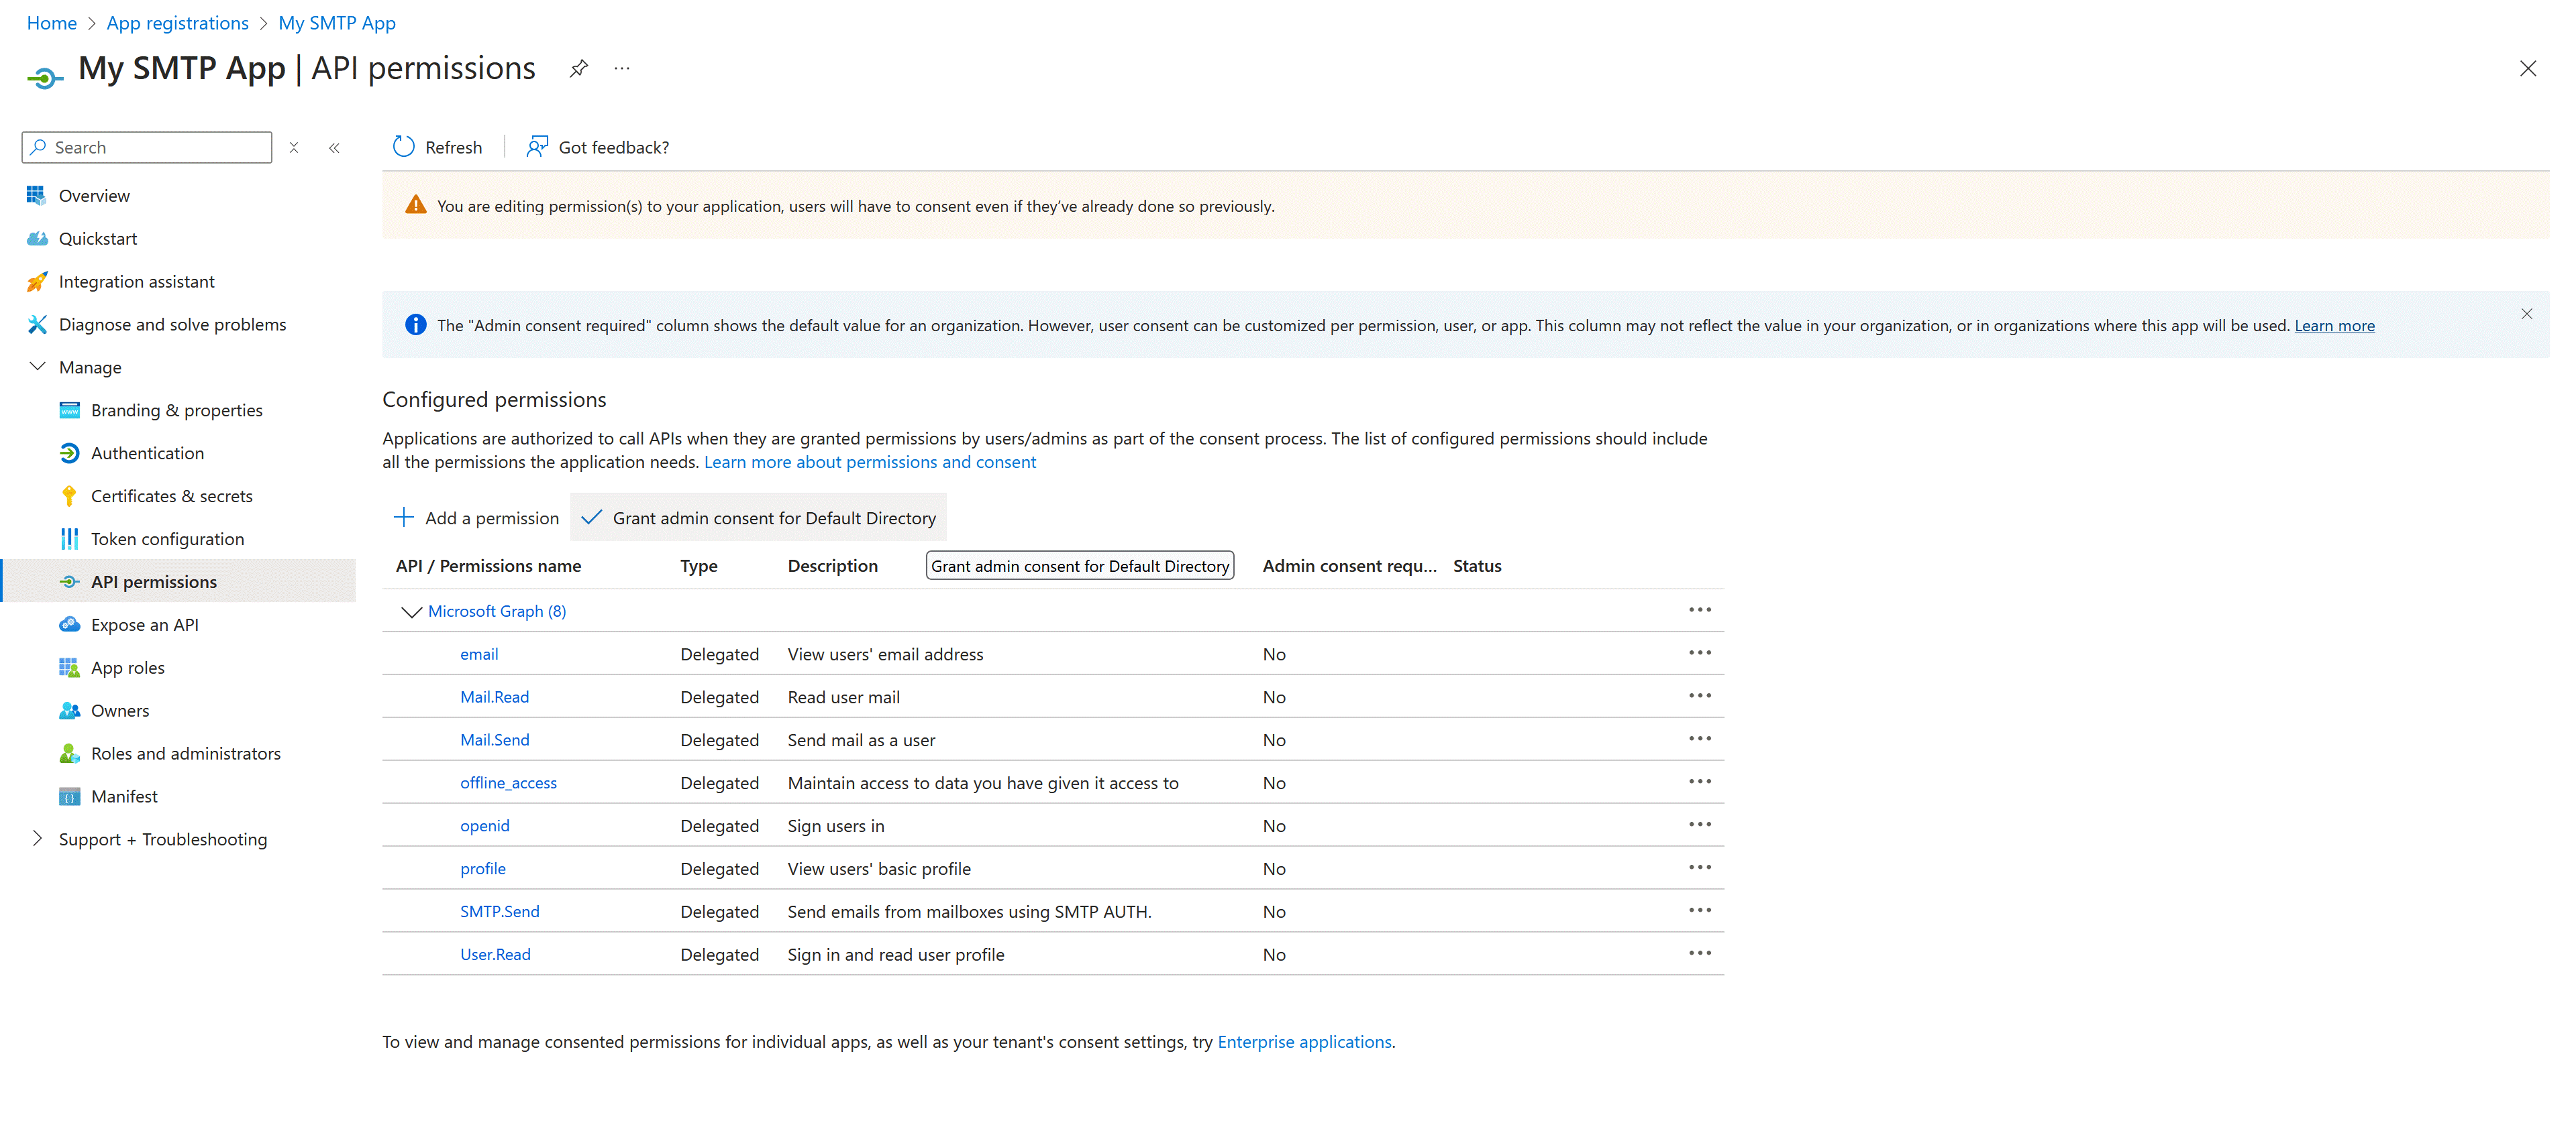Click the Got feedback icon
The height and width of the screenshot is (1131, 2576).
pyautogui.click(x=537, y=147)
